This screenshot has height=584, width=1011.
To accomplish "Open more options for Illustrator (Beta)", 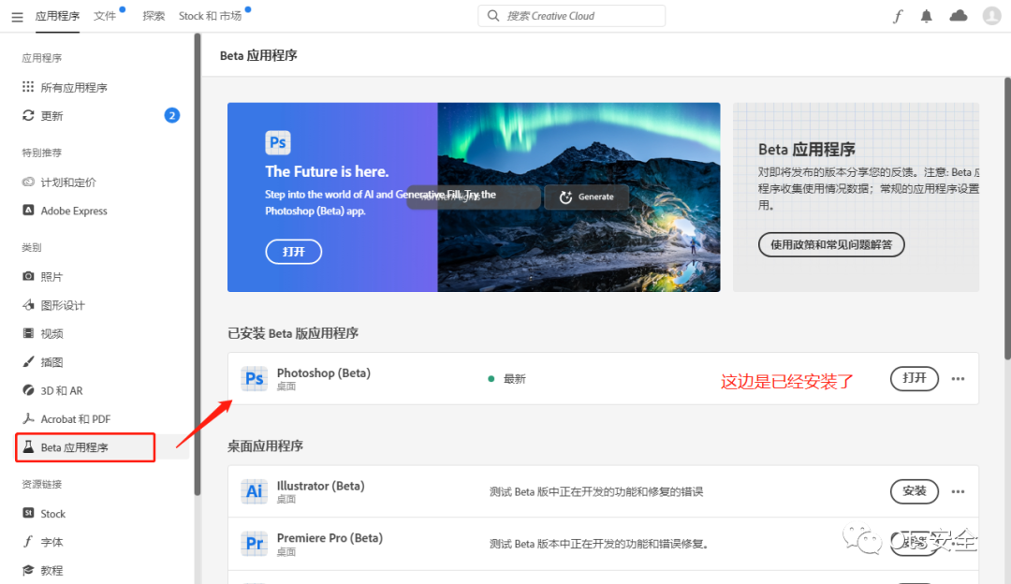I will (959, 491).
